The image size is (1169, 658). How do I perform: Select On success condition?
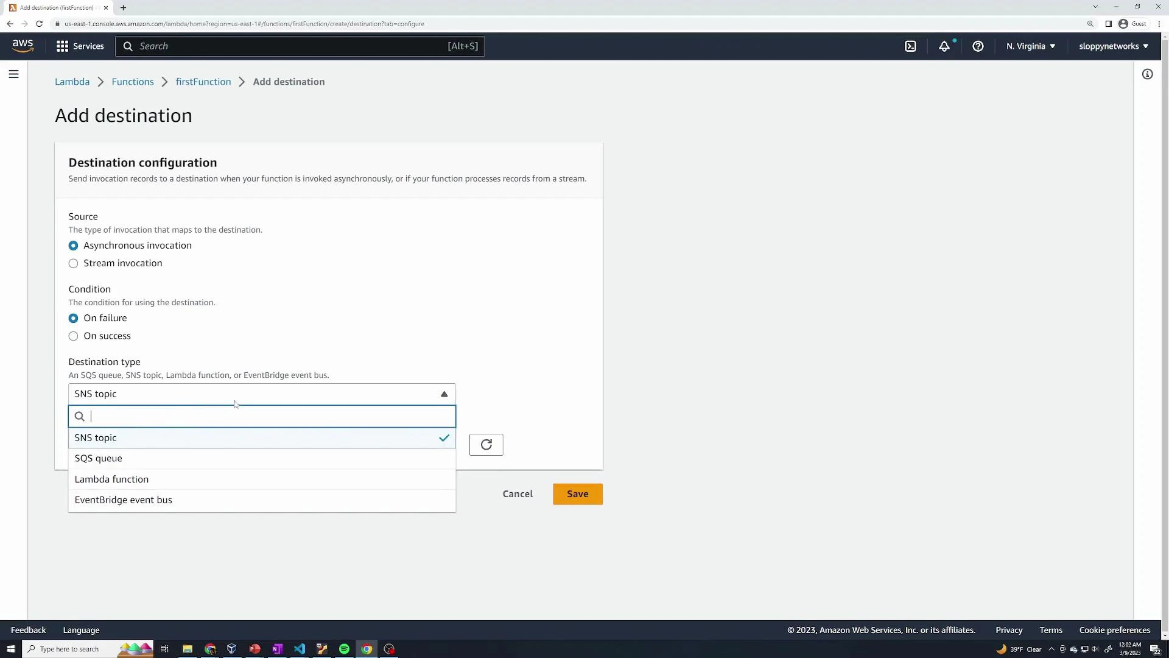[x=73, y=336]
